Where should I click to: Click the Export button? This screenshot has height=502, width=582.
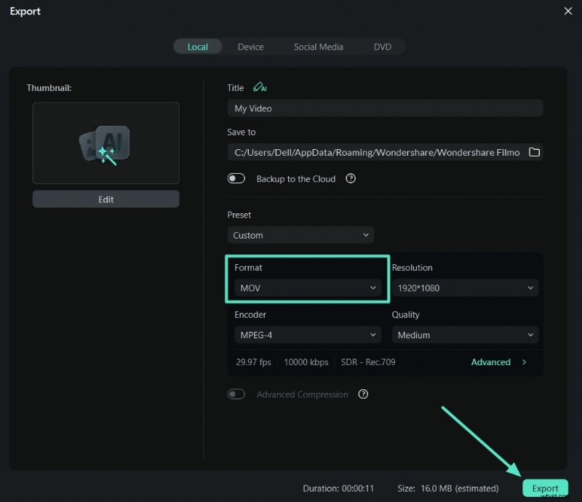tap(545, 488)
